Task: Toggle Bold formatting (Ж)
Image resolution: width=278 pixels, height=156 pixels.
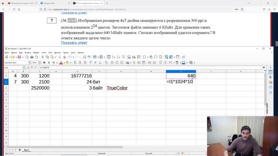Action: (x=44, y=62)
